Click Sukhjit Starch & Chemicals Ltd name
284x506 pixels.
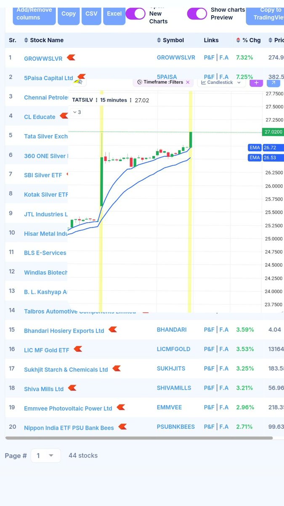pos(66,369)
